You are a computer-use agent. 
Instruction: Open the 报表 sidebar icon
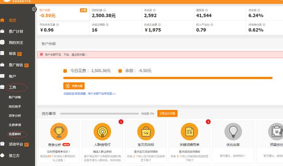[x=2, y=53]
